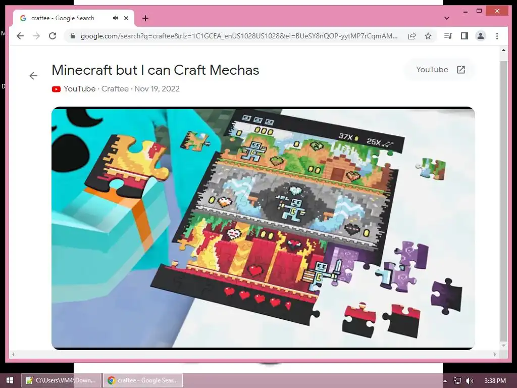Click the YouTube source label
Image resolution: width=517 pixels, height=388 pixels.
click(79, 89)
